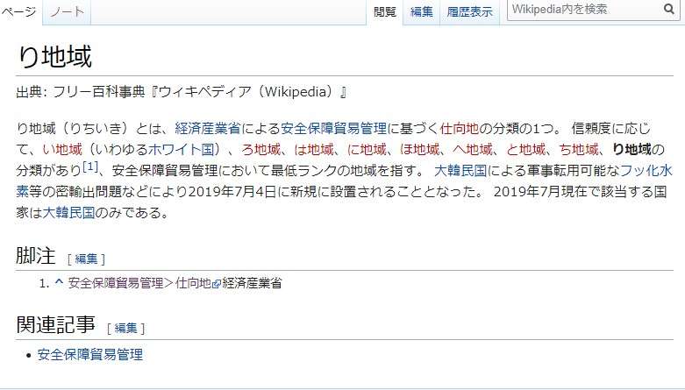Click the red 仕向地 link

point(460,129)
